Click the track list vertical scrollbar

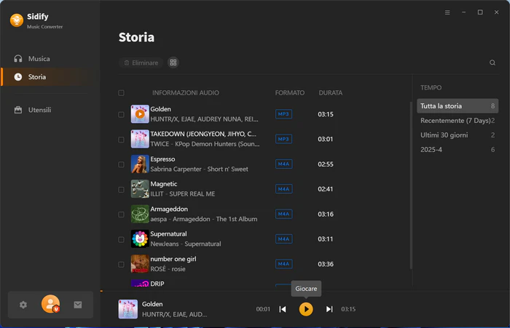[x=411, y=185]
